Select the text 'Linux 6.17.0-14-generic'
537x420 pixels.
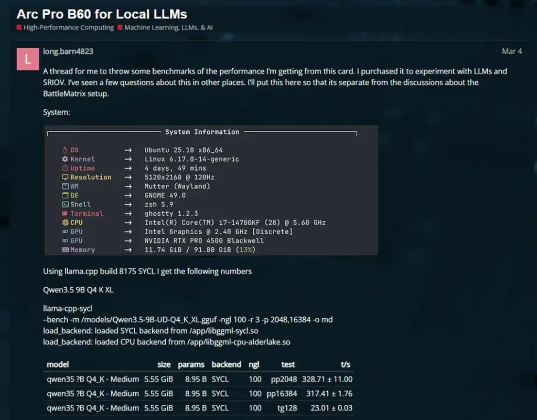(x=192, y=159)
